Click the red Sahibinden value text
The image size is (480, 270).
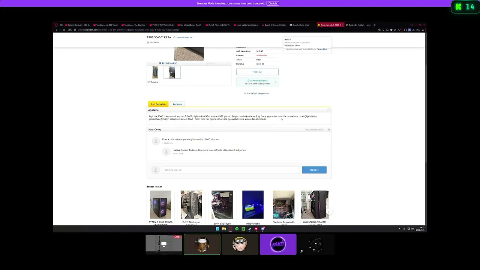[x=262, y=55]
